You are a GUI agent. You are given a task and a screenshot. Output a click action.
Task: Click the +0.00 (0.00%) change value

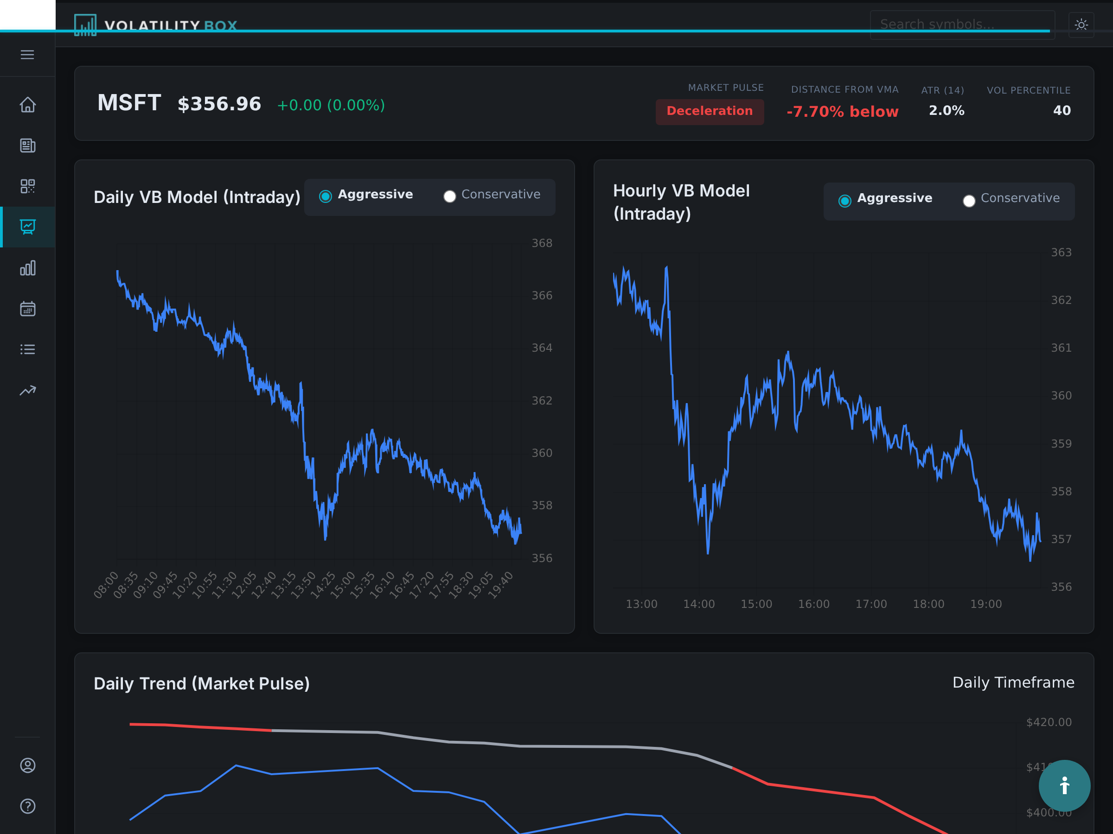pyautogui.click(x=331, y=105)
